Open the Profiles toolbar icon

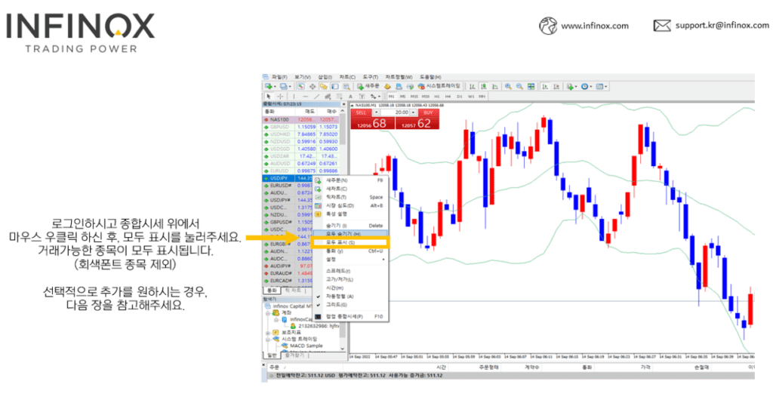tap(284, 87)
